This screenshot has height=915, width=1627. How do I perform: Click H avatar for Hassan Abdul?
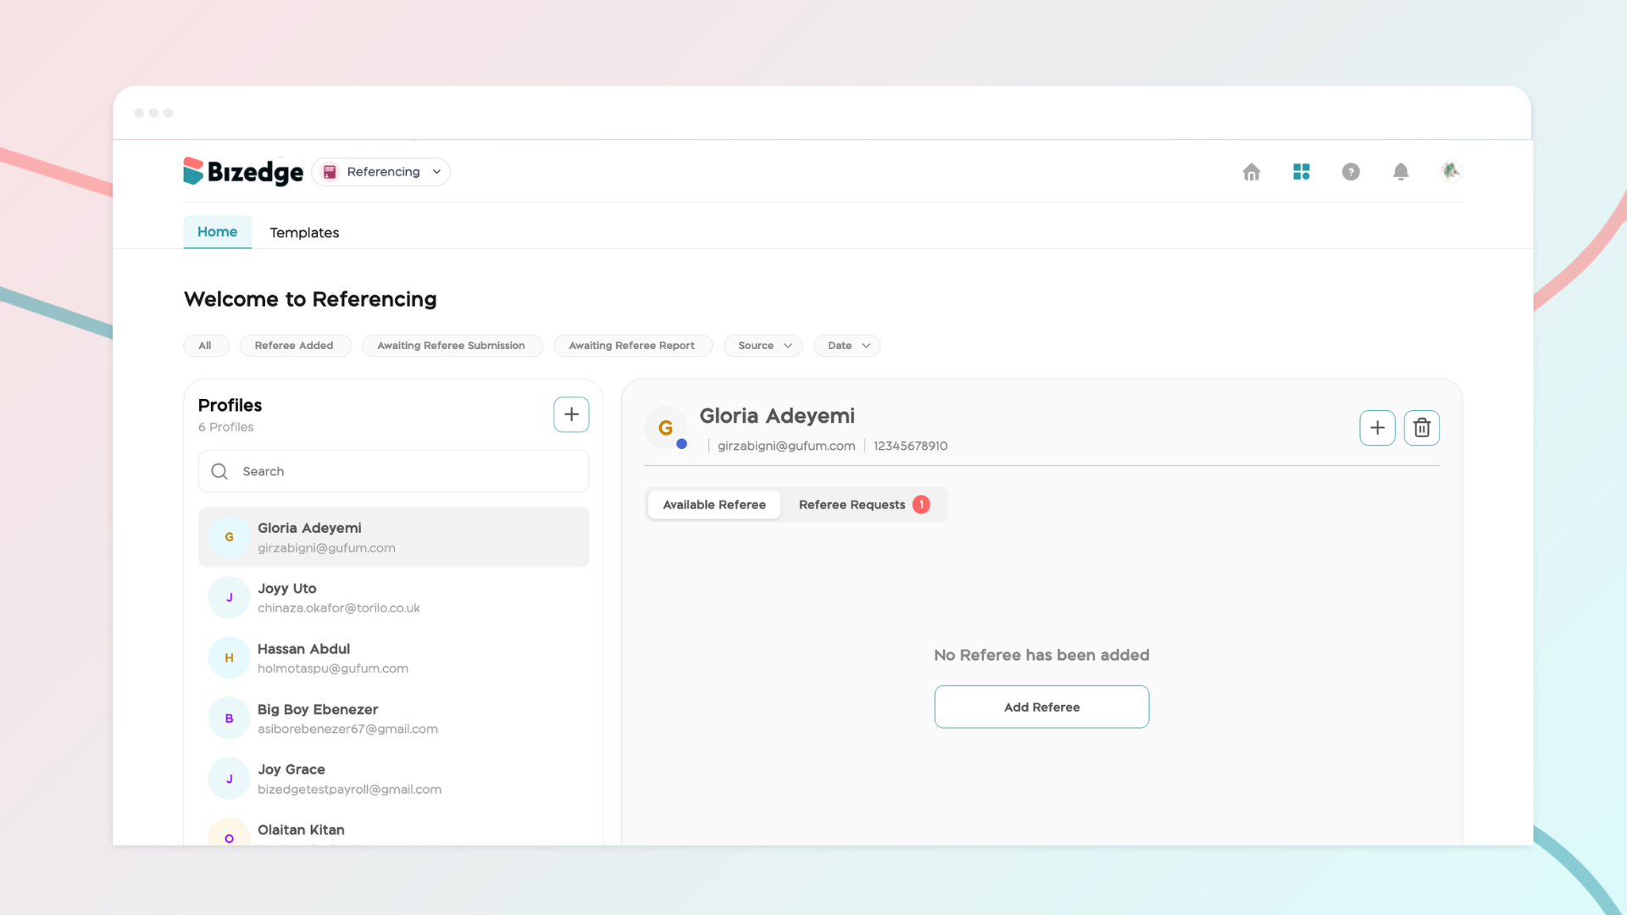click(229, 657)
